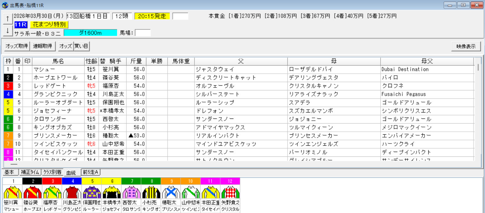Switch to the 基本 tab
This screenshot has width=485, height=213.
(10, 172)
